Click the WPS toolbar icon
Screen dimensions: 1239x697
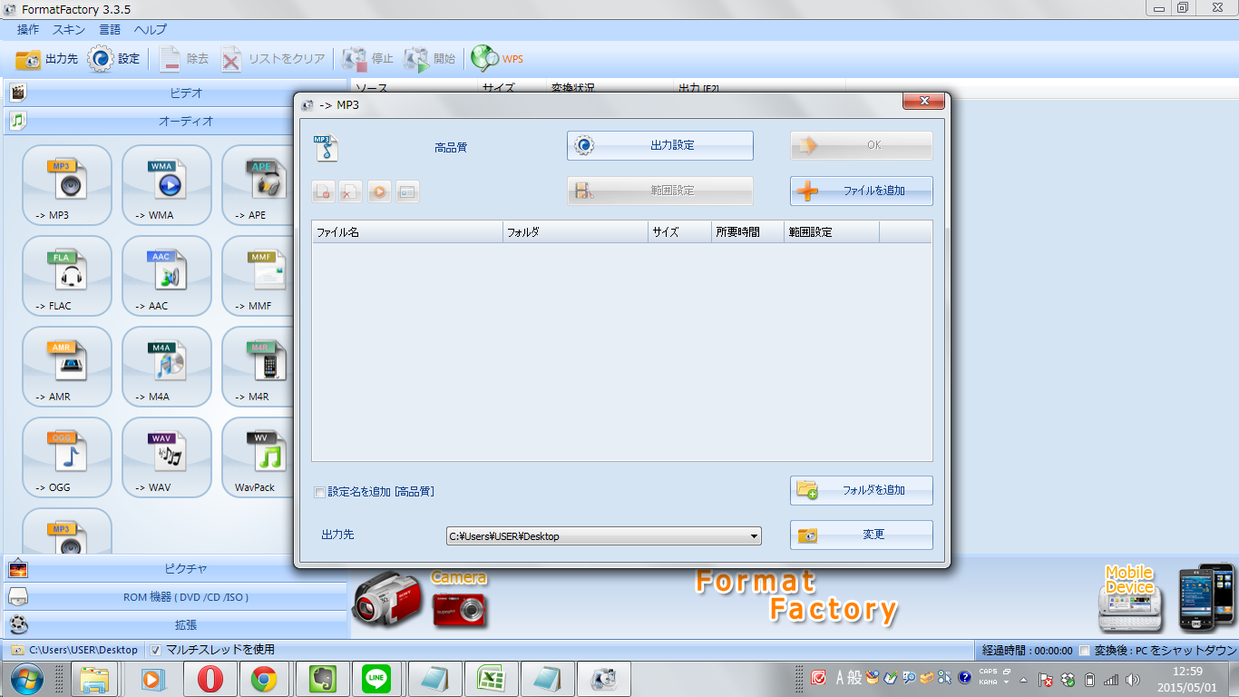497,59
